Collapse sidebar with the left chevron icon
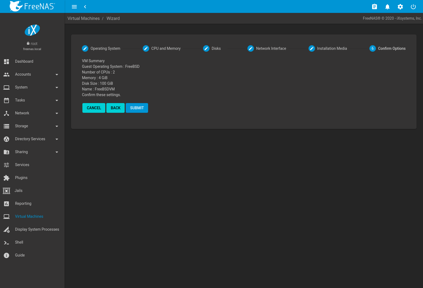This screenshot has width=423, height=288. click(85, 7)
